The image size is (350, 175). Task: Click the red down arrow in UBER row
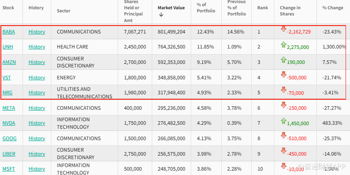click(284, 151)
